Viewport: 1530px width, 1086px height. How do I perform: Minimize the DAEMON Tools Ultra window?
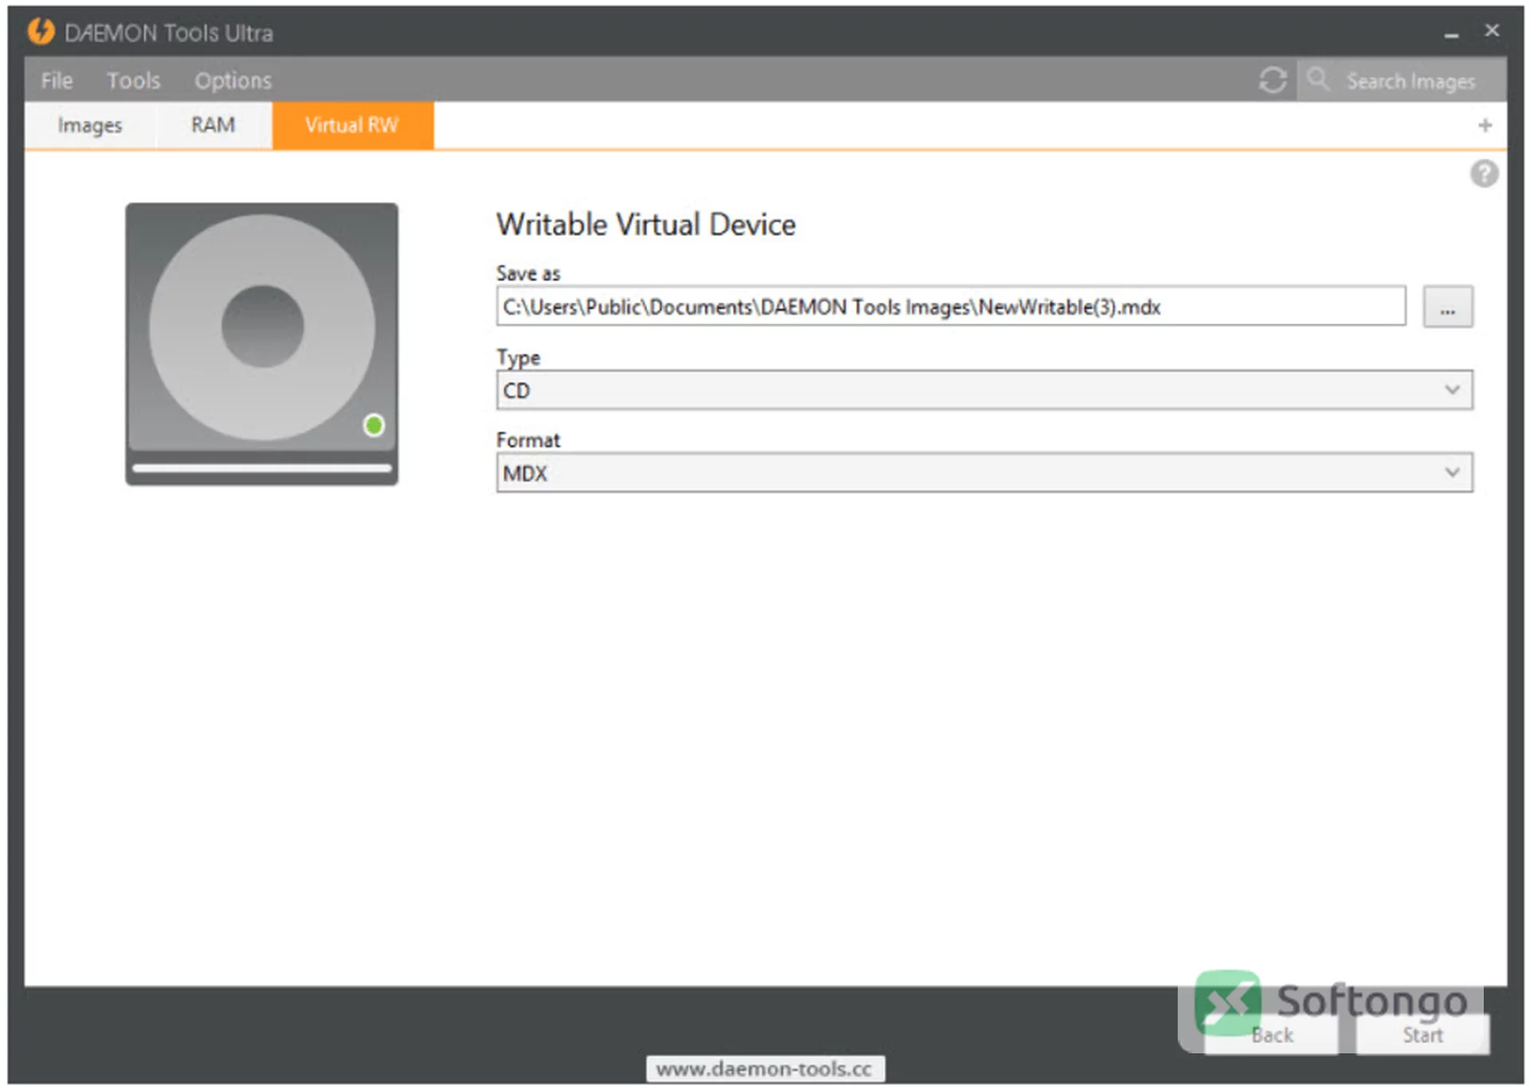tap(1451, 34)
